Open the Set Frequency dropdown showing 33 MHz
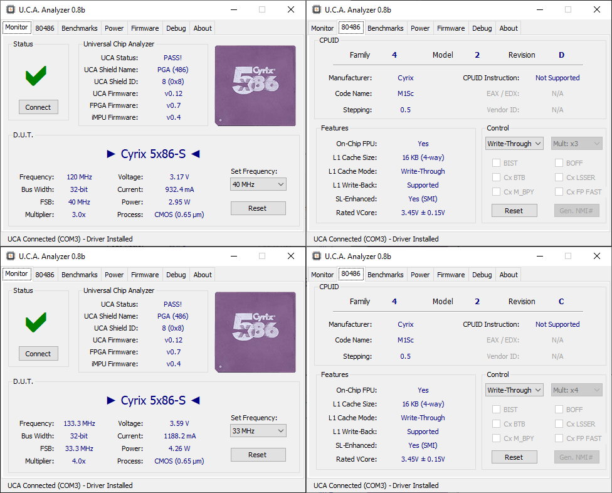Image resolution: width=612 pixels, height=493 pixels. click(258, 430)
